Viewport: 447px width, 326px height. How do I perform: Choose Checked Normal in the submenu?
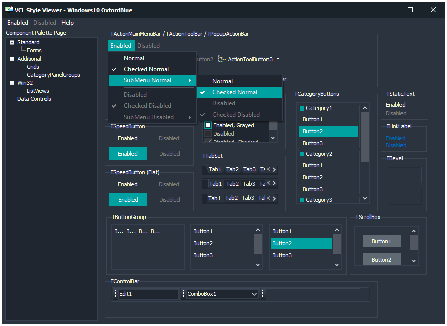click(x=239, y=92)
